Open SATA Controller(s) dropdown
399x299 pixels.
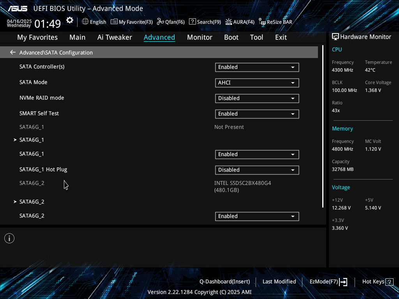(x=257, y=67)
